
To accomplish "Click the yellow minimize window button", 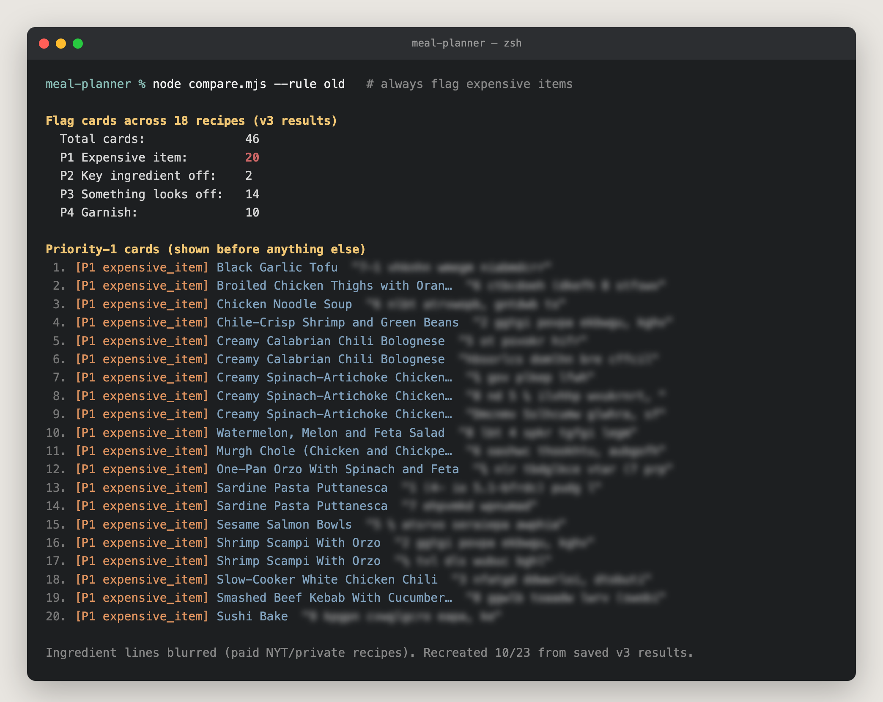I will 61,44.
